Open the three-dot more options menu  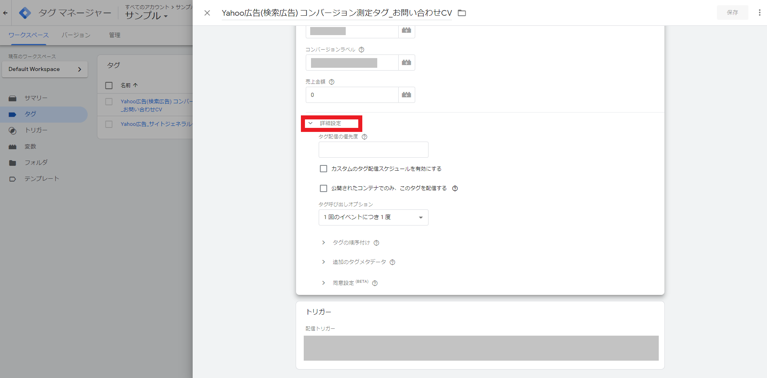tap(759, 13)
